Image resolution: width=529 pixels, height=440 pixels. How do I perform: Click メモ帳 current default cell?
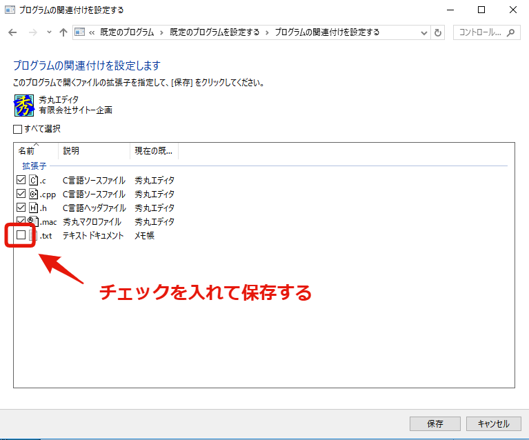(144, 236)
